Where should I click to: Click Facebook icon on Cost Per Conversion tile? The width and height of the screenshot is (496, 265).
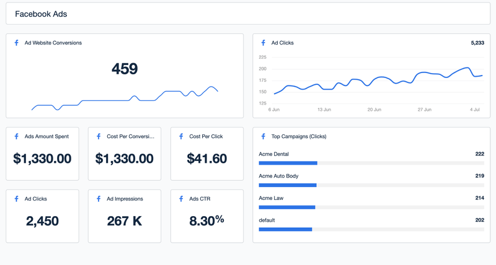(99, 136)
